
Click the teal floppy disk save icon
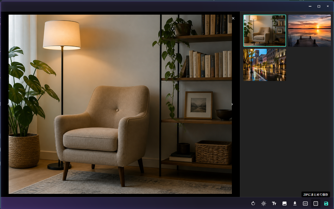pos(326,204)
